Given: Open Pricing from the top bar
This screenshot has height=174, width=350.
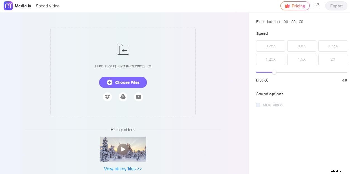Looking at the screenshot, I should click(295, 6).
